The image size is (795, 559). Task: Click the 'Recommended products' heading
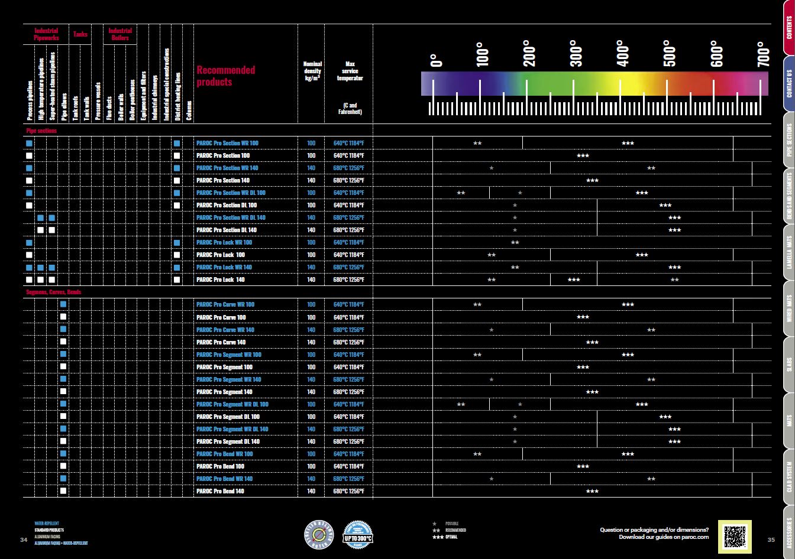click(226, 76)
